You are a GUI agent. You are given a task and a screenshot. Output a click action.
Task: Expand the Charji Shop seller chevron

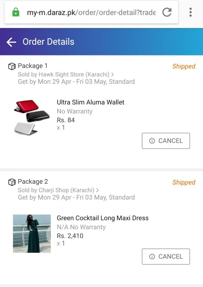[97, 190]
